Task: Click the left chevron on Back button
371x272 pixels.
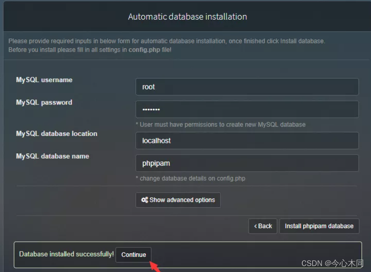Action: point(255,226)
